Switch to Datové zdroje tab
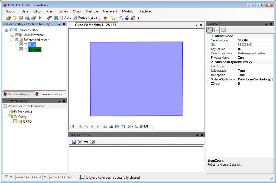 pyautogui.click(x=18, y=94)
